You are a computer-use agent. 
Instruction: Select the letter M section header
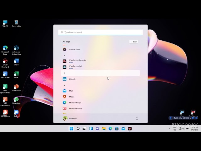click(100, 85)
